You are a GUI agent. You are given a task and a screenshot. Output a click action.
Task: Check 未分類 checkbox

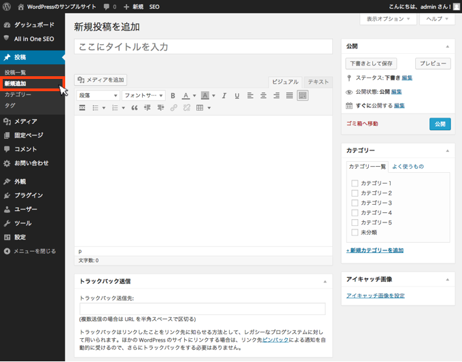coord(355,233)
